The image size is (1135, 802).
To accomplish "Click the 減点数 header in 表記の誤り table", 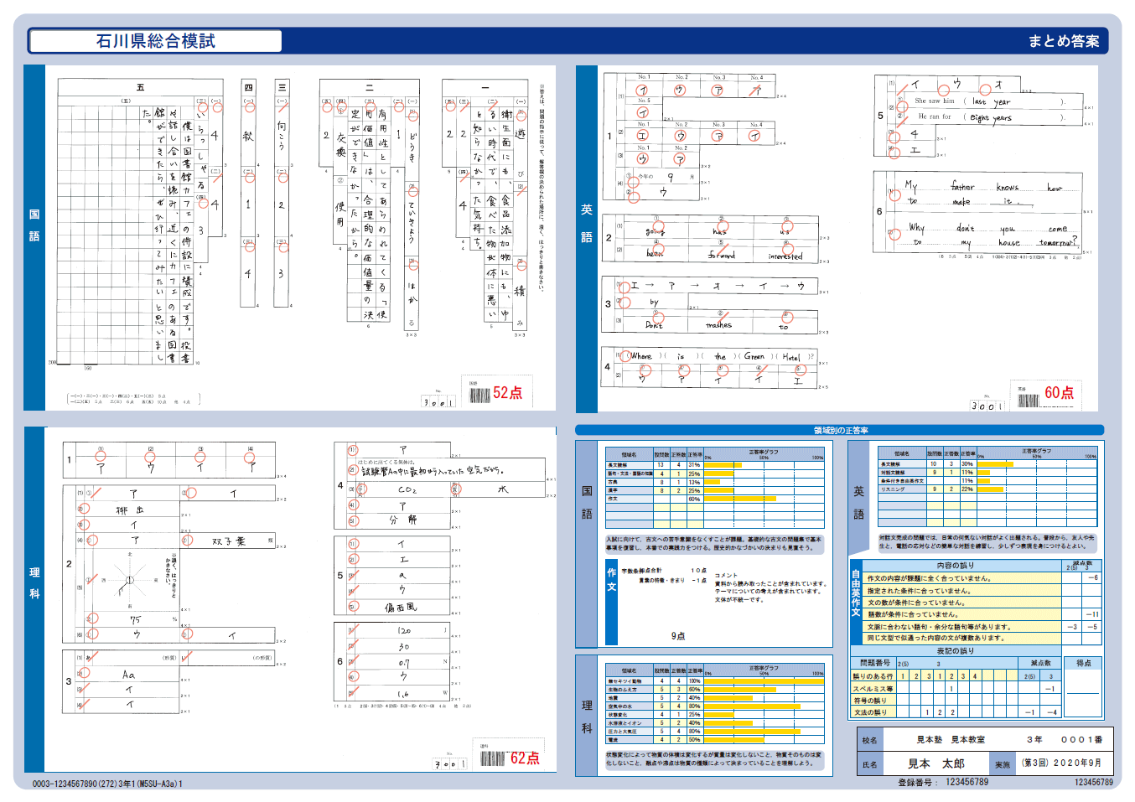I will coord(1040,663).
